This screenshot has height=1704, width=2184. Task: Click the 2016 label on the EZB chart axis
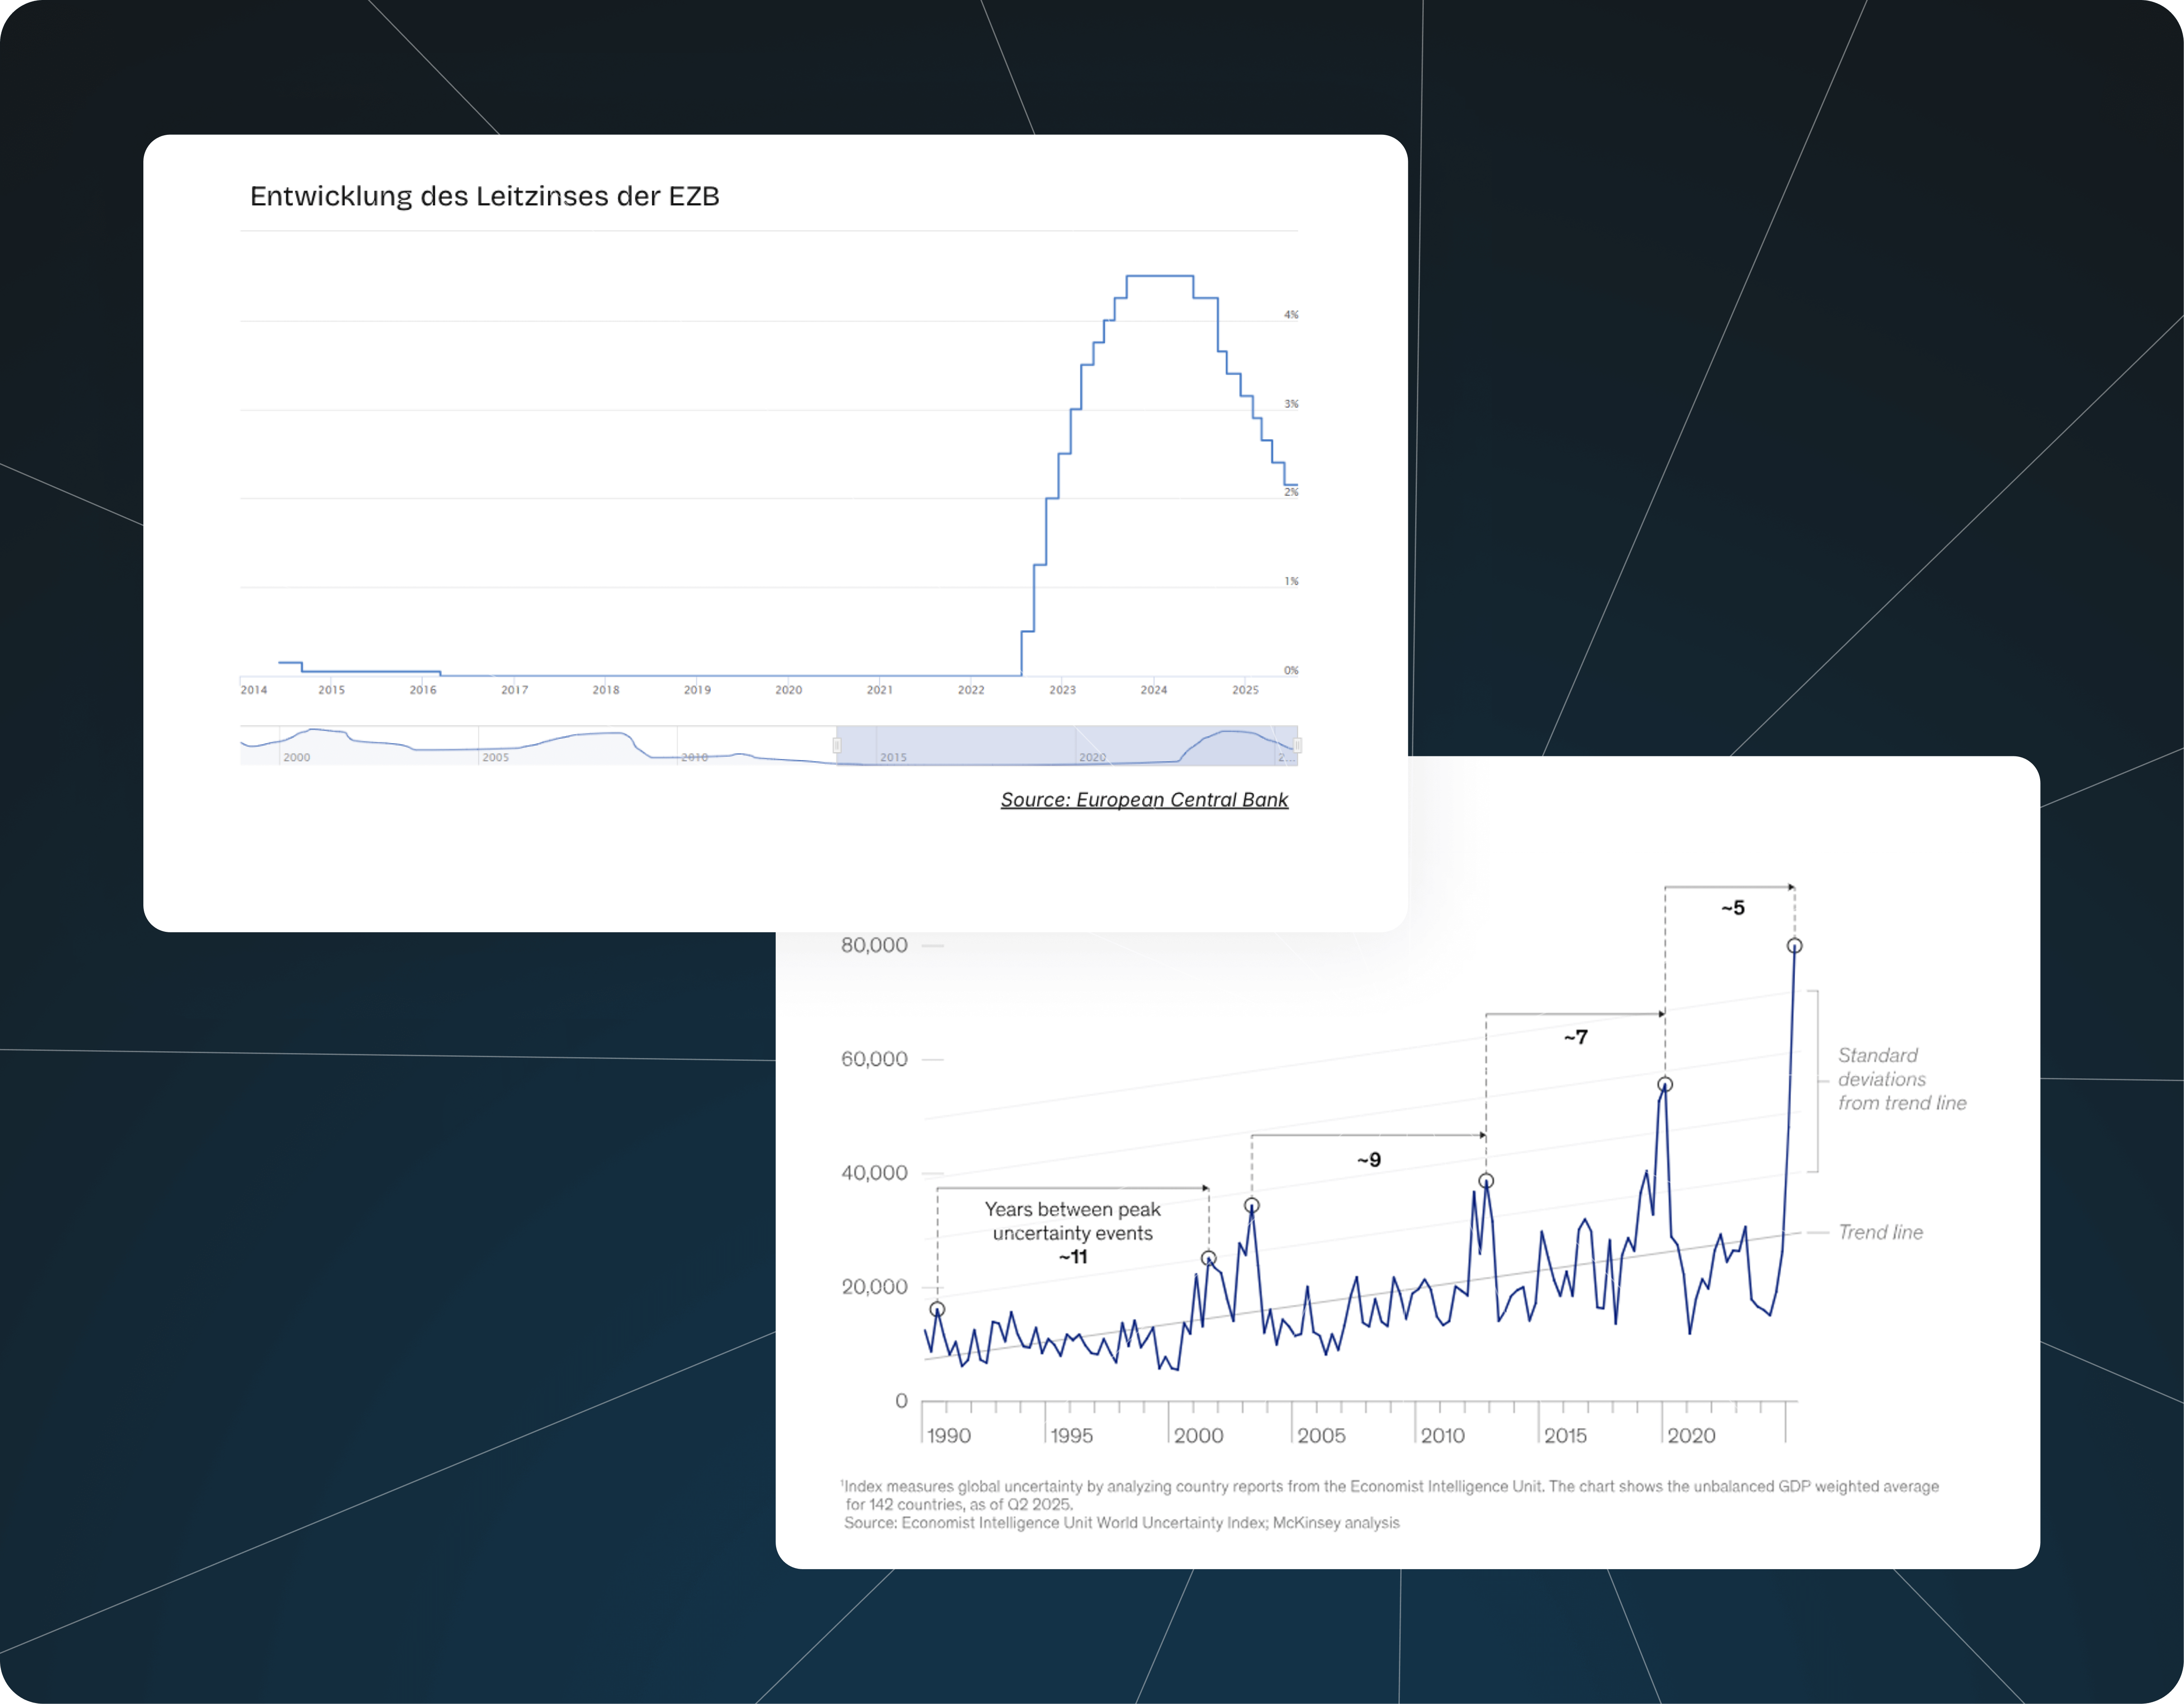tap(423, 690)
